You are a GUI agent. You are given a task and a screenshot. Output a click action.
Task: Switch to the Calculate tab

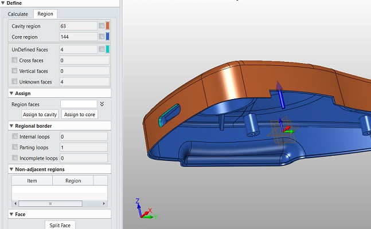click(x=18, y=14)
